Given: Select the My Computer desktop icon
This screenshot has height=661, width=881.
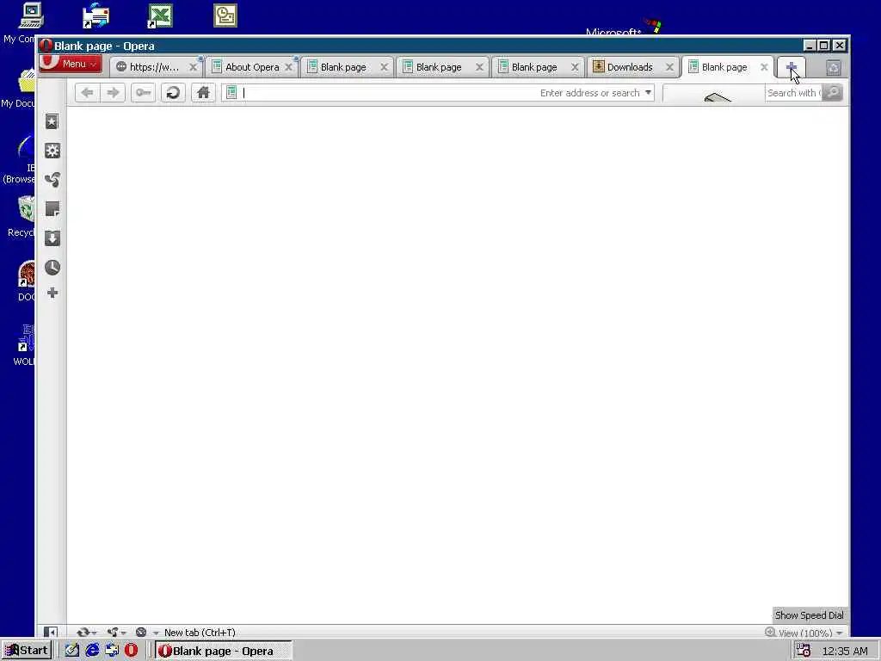Looking at the screenshot, I should click(30, 15).
